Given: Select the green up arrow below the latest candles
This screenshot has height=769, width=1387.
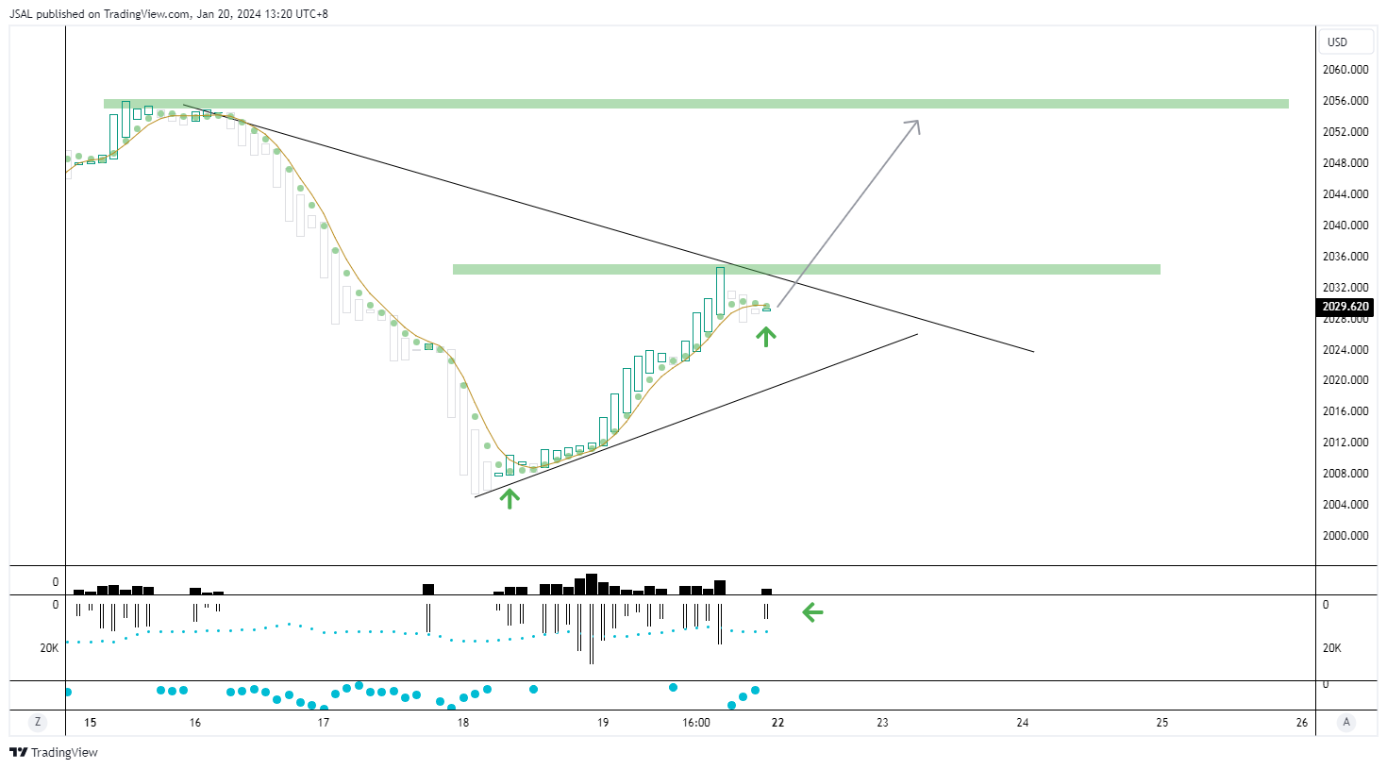Looking at the screenshot, I should point(765,336).
